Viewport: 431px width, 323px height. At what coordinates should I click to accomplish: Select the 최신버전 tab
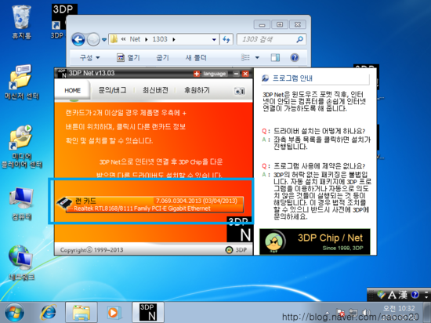[x=155, y=90]
